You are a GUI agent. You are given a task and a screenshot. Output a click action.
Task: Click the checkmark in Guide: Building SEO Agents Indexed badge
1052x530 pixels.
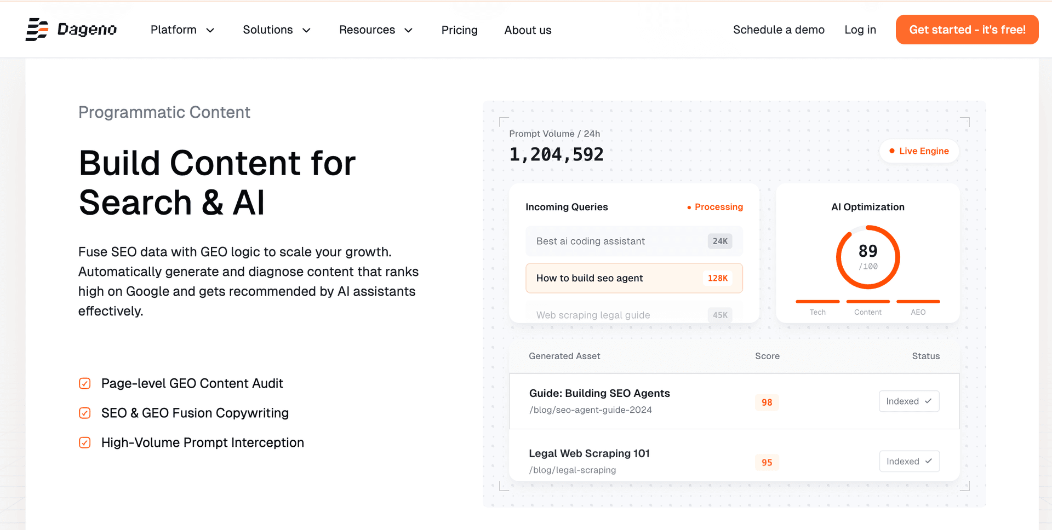coord(928,401)
